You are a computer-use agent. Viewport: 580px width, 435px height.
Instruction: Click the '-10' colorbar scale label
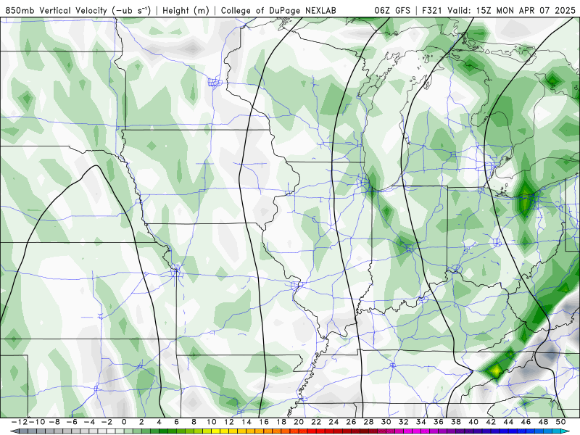(x=36, y=422)
